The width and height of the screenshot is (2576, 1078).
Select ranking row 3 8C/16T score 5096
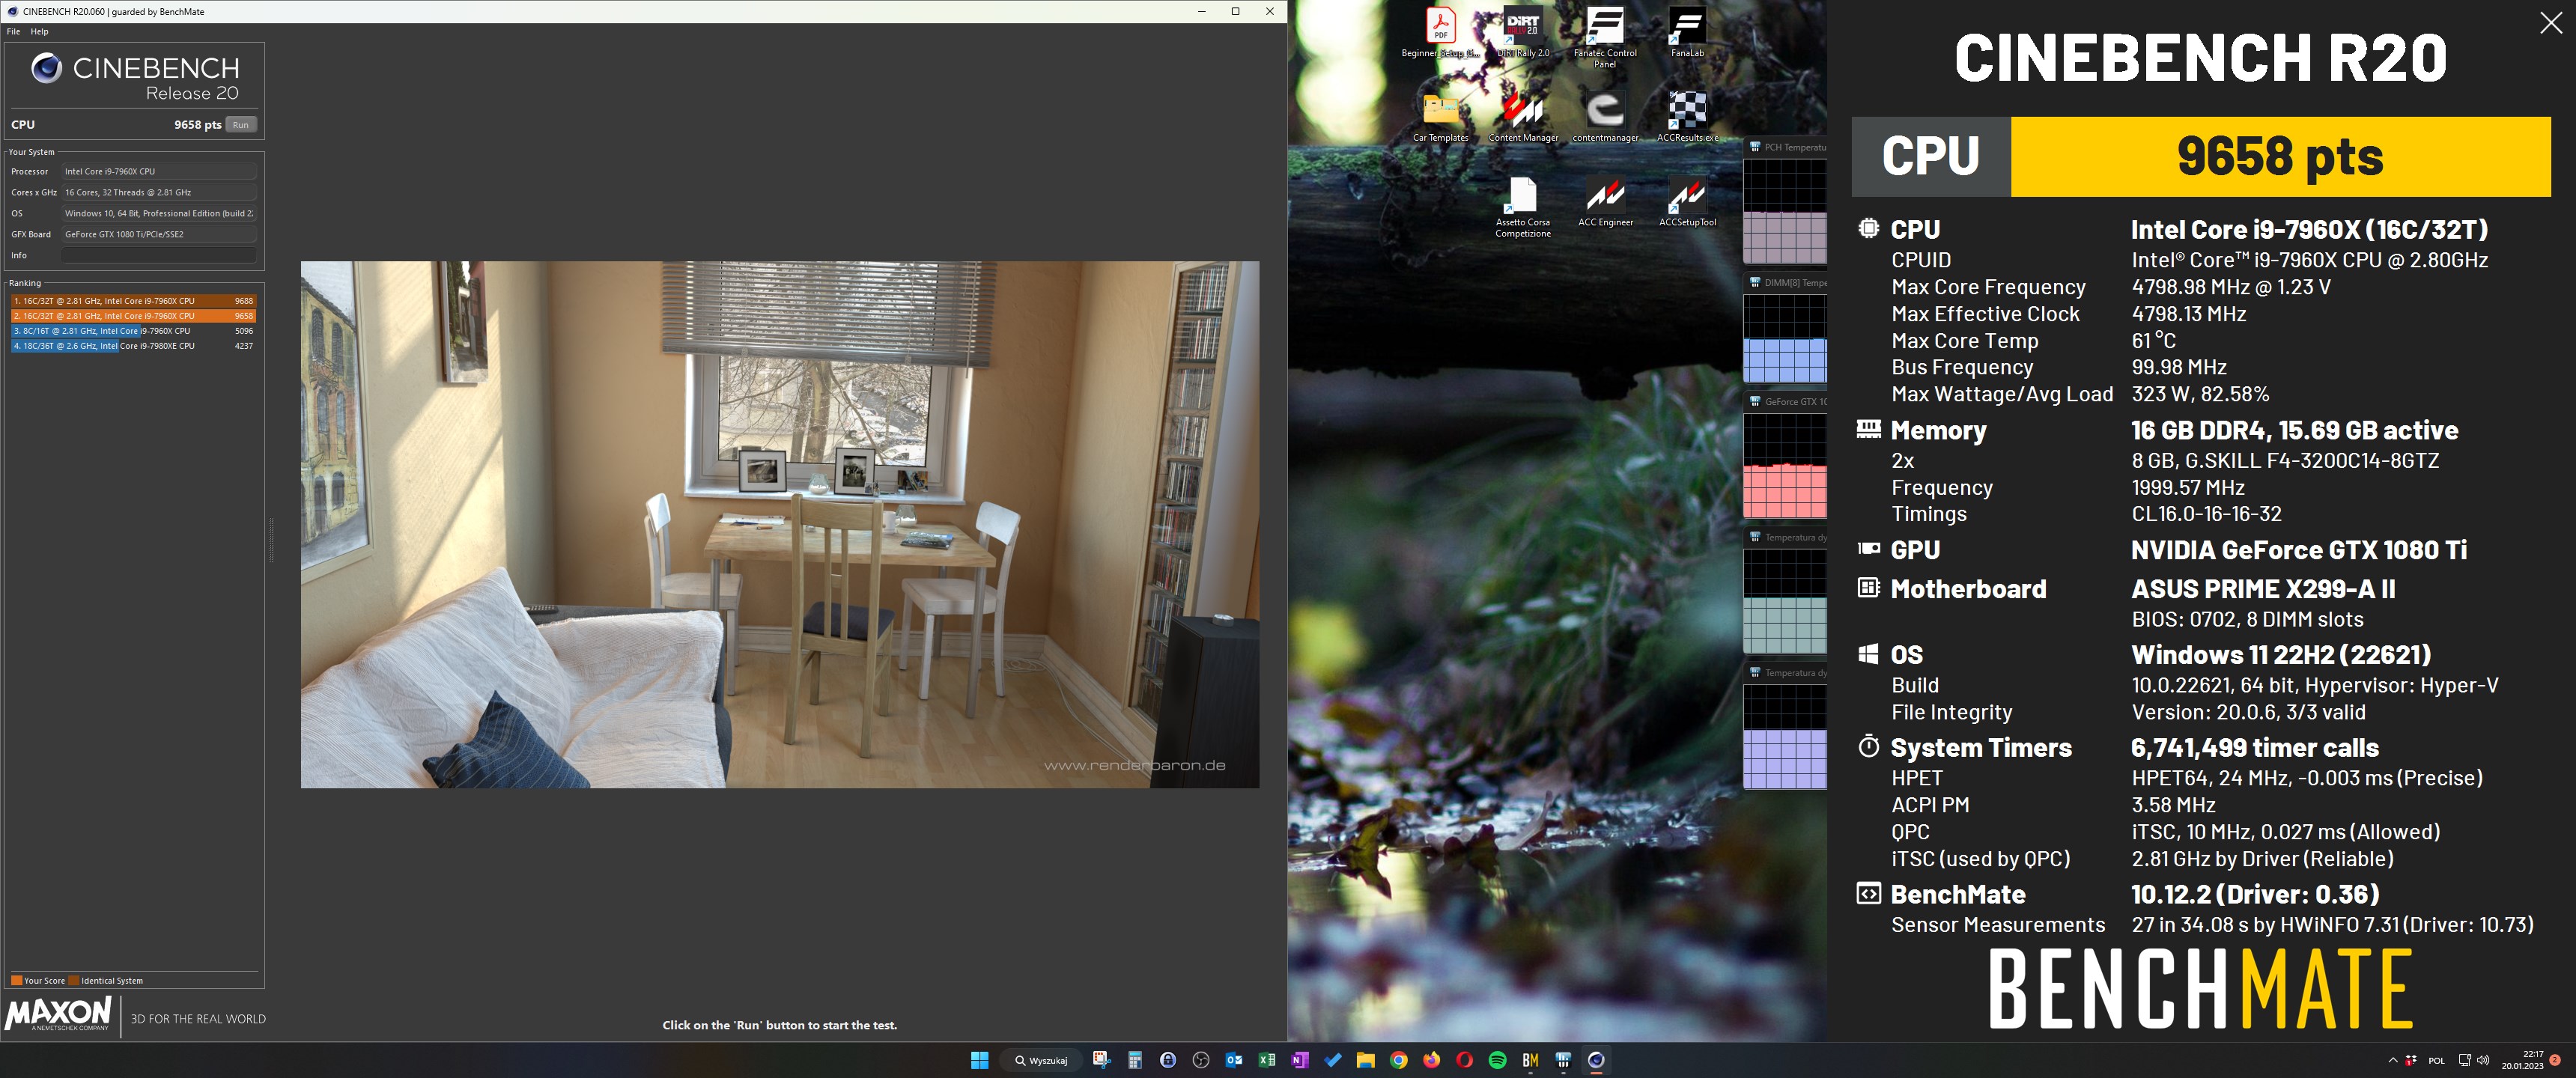[x=133, y=331]
